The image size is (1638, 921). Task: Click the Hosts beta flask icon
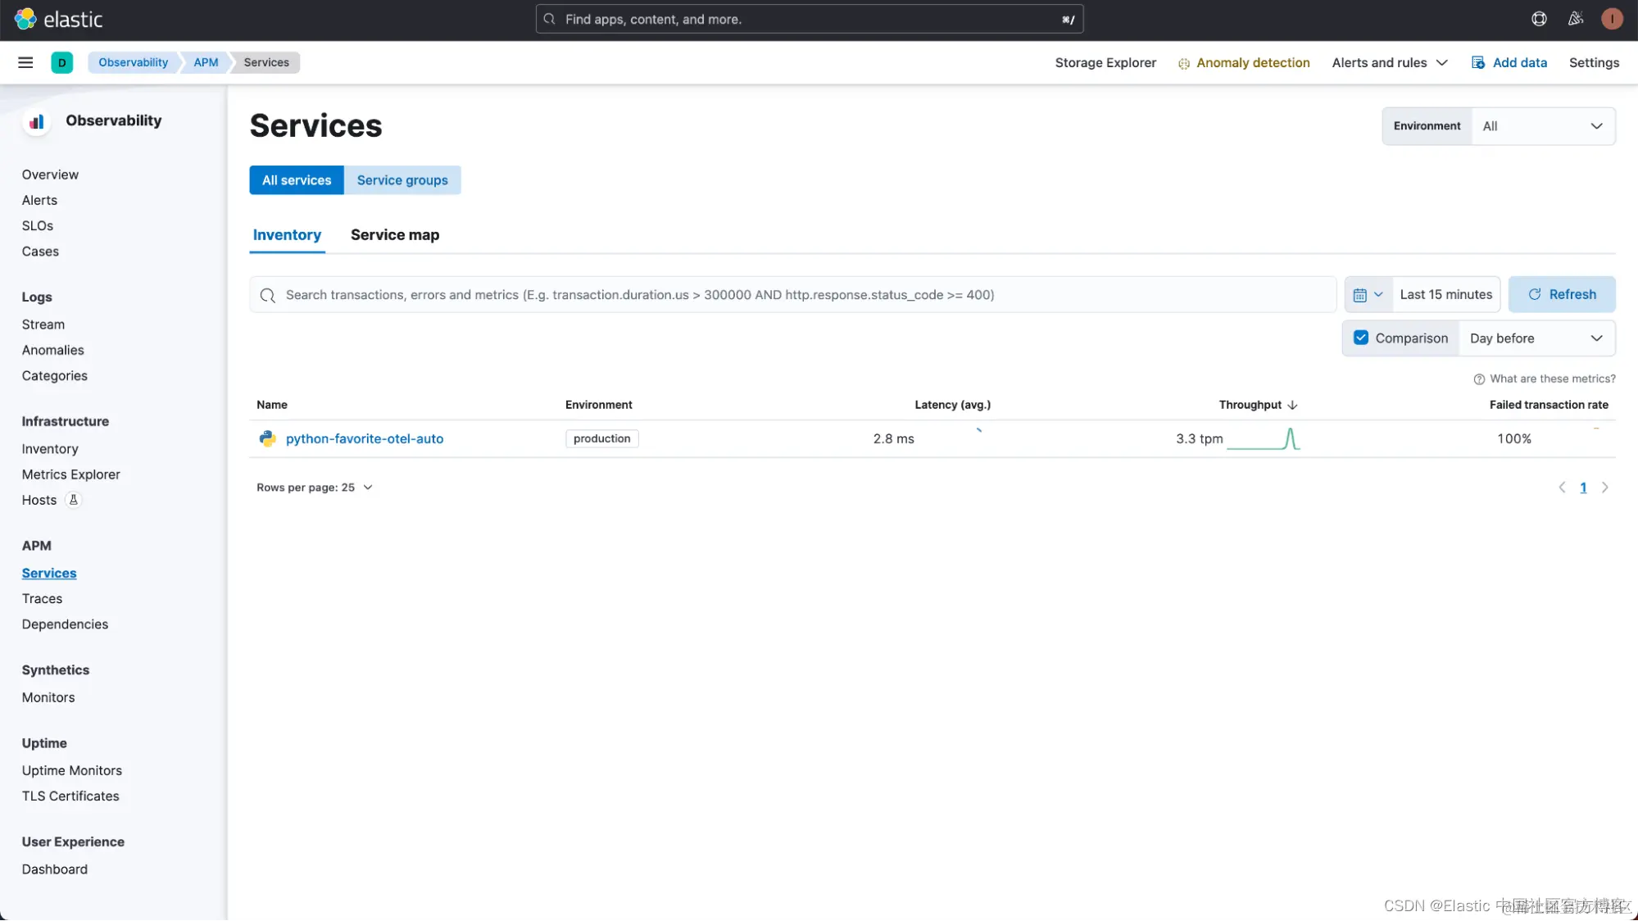(x=73, y=500)
